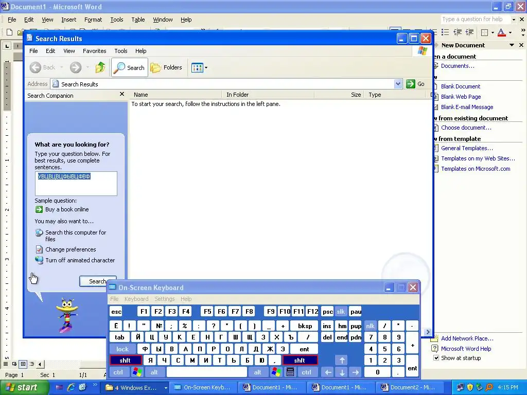
Task: Toggle the left ctrl key on-screen
Action: pyautogui.click(x=118, y=372)
